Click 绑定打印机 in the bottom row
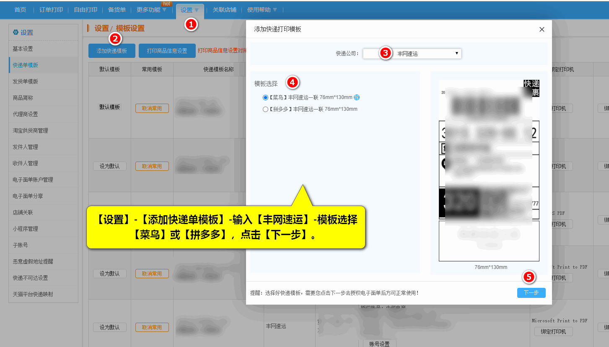609x347 pixels. coord(553,331)
